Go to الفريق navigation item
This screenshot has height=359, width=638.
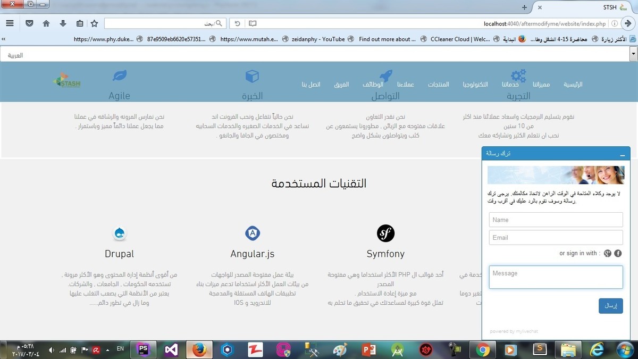[x=342, y=85]
